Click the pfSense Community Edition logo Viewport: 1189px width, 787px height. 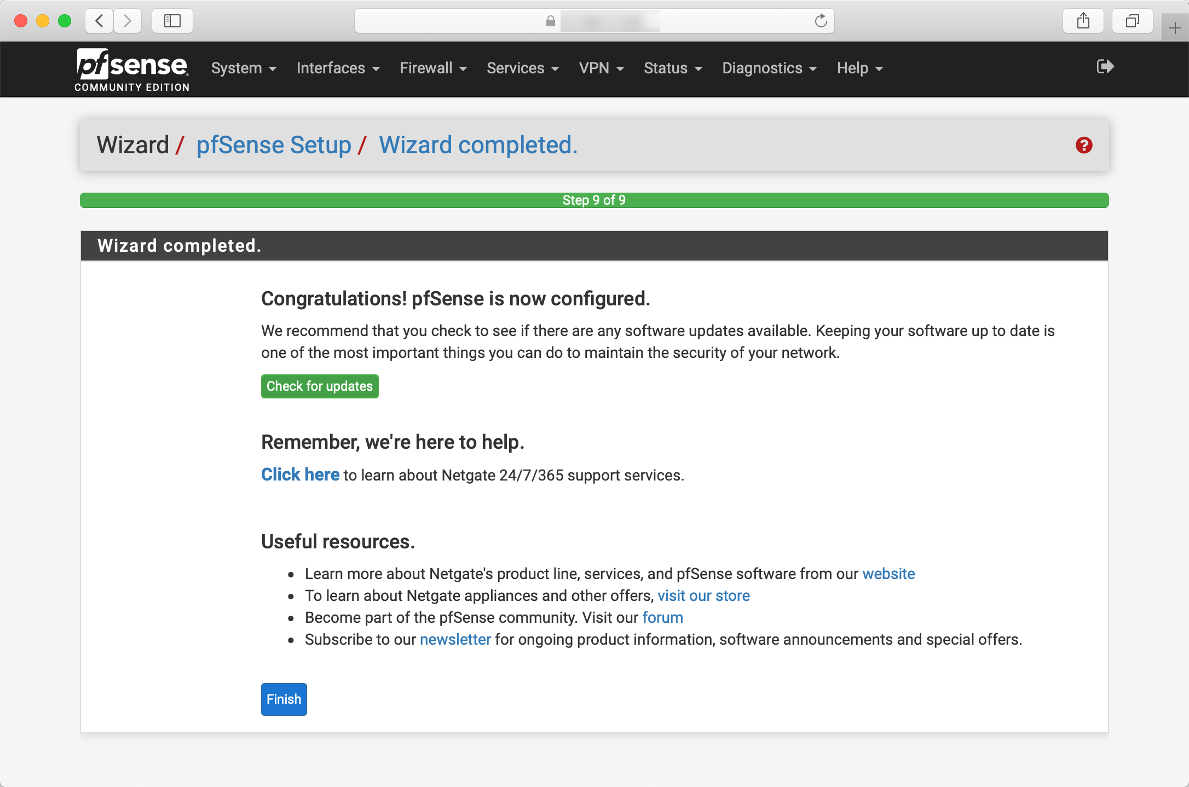[132, 70]
